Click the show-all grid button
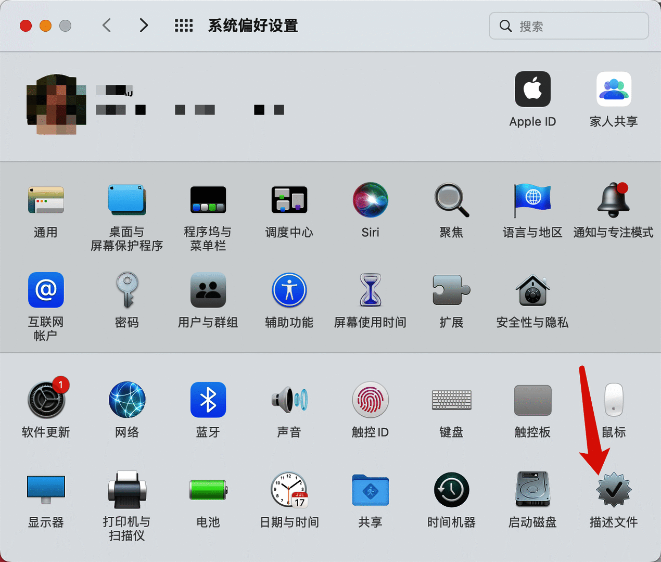The height and width of the screenshot is (562, 661). tap(184, 25)
